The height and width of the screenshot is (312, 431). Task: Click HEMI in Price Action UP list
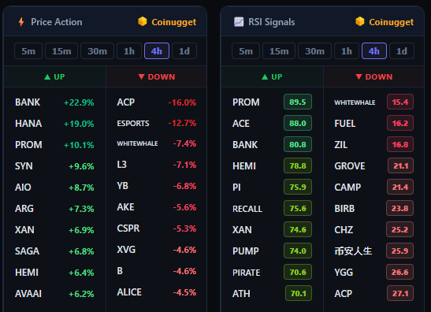27,273
